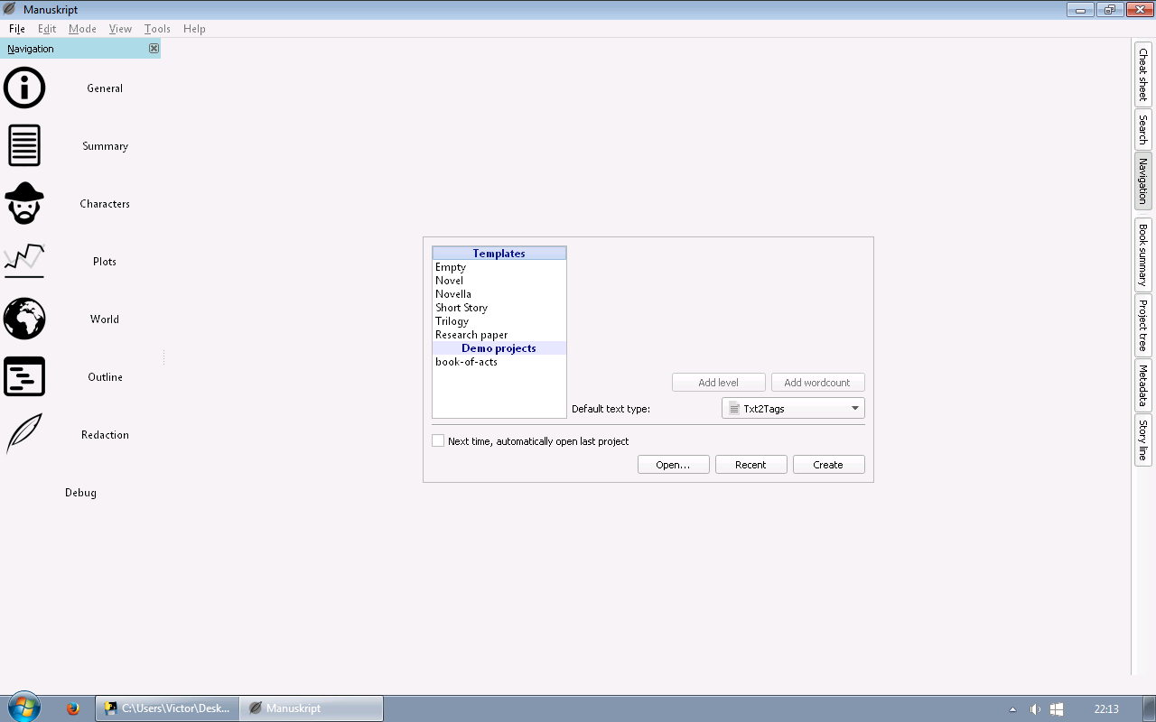1156x722 pixels.
Task: Click the Templates list header
Action: coord(499,254)
